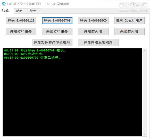Click the 操作成功完成 log line
Screen dimensions: 150x139
tap(24, 54)
